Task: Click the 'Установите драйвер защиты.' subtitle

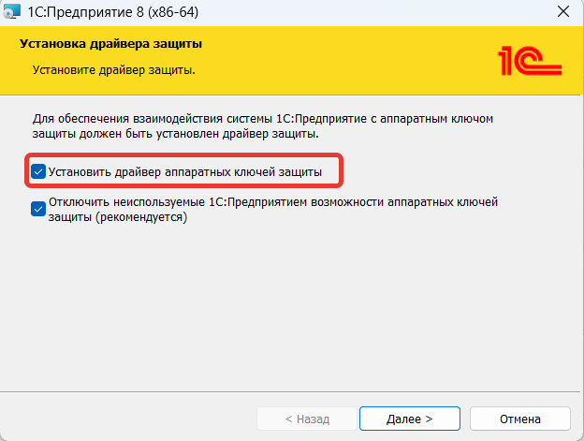Action: [x=120, y=69]
